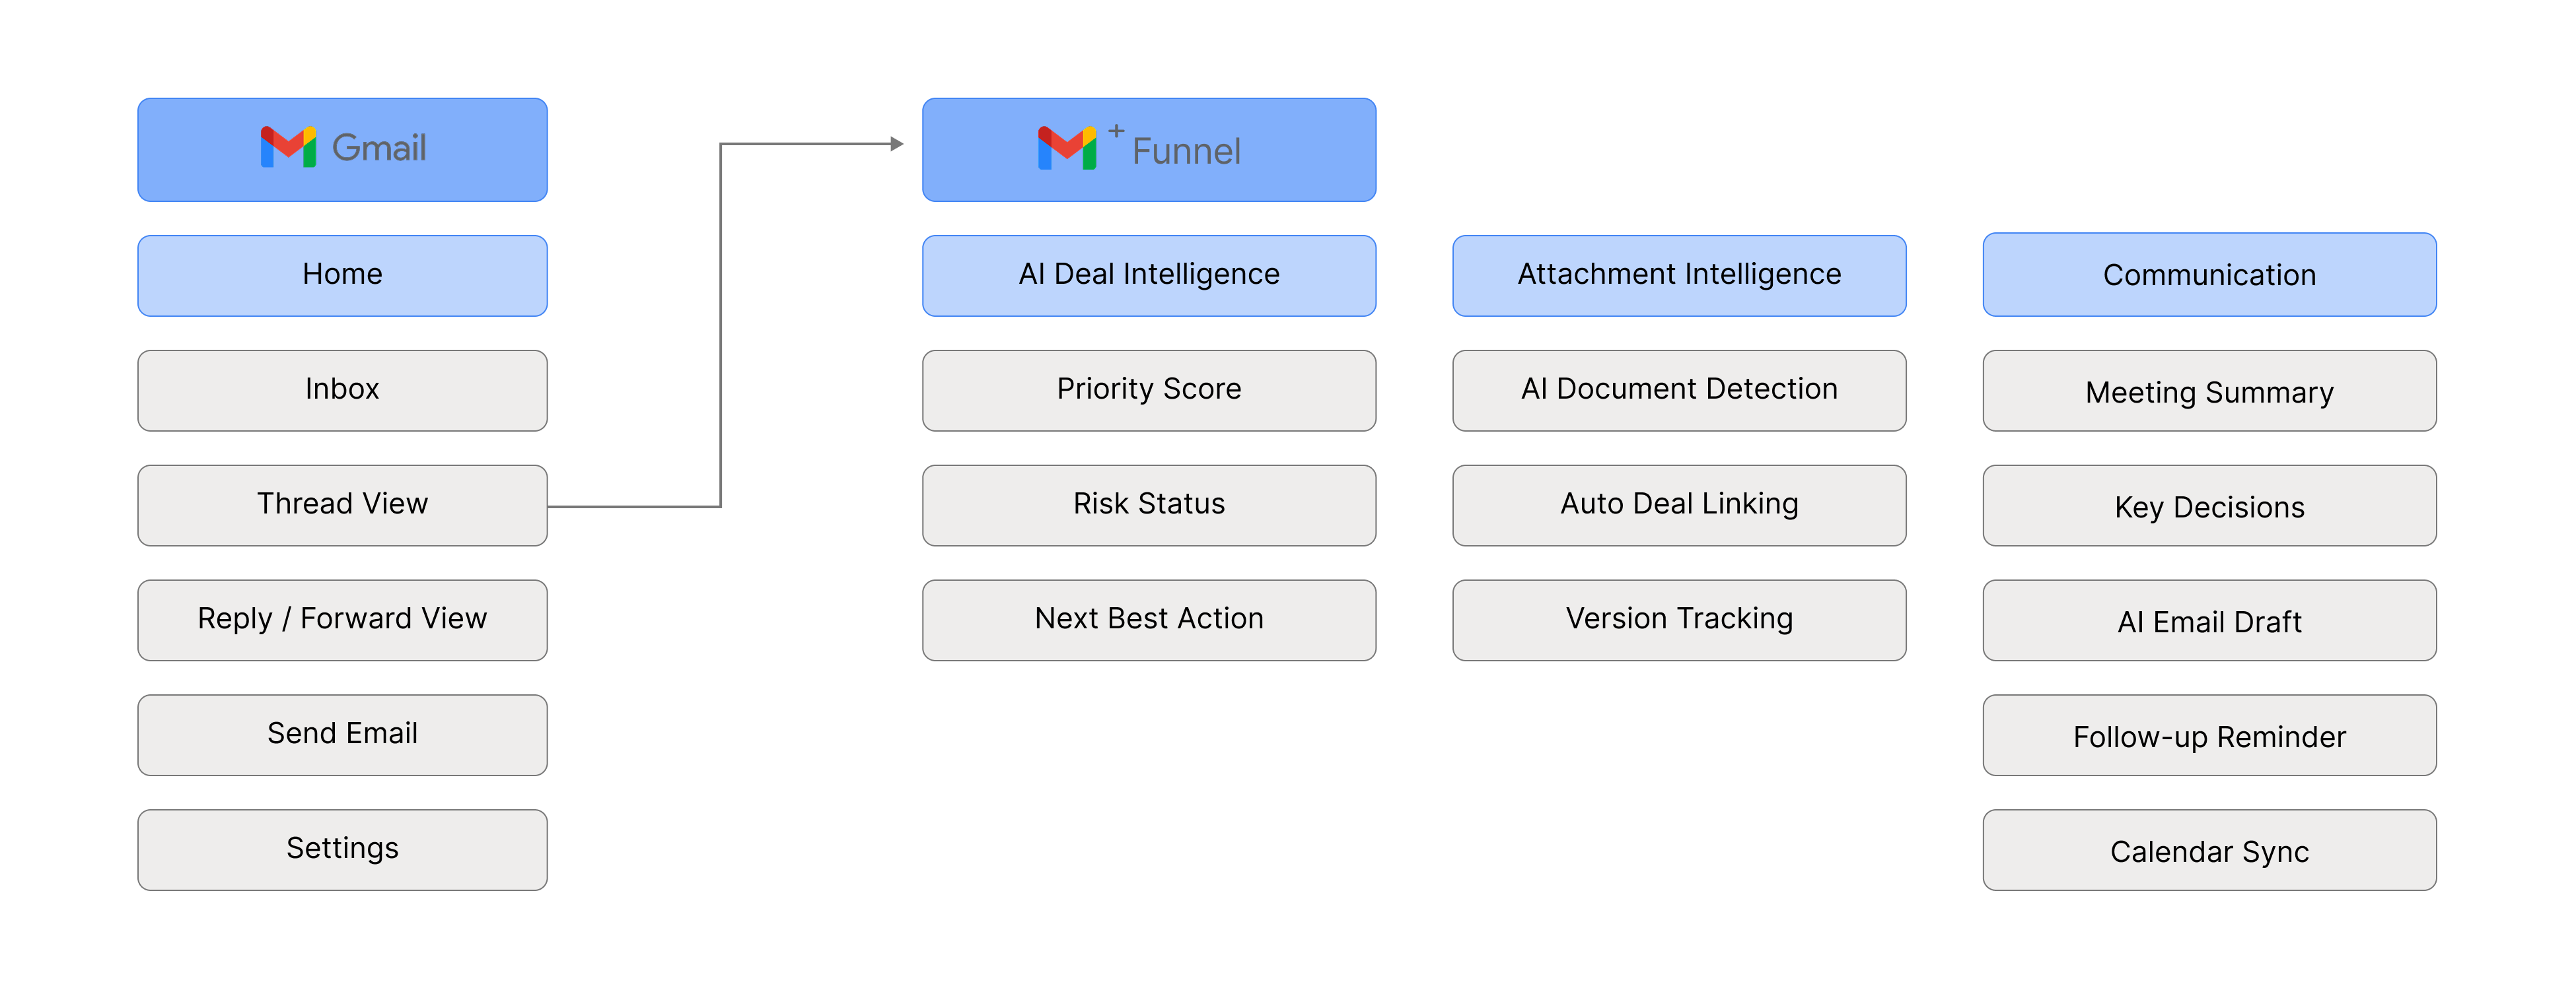Open Auto Deal Linking

1678,504
